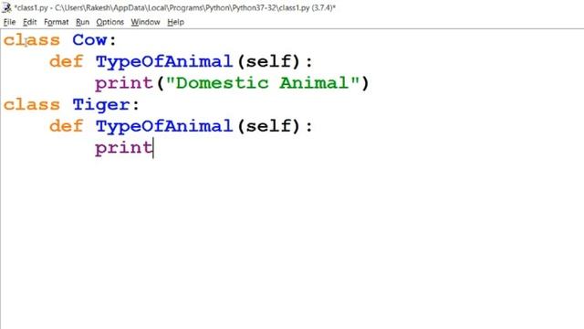The image size is (584, 329).
Task: Click the 'class' keyword before Cow
Action: click(32, 40)
